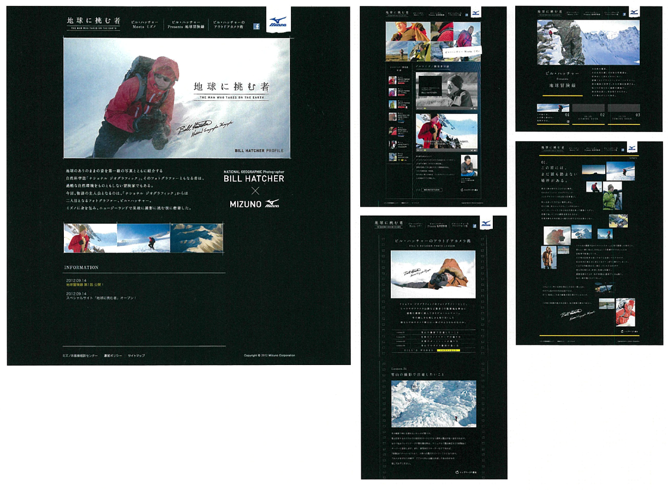Open the 地球冒険録 第1話 公開 news link
668x490 pixels.
pyautogui.click(x=85, y=284)
